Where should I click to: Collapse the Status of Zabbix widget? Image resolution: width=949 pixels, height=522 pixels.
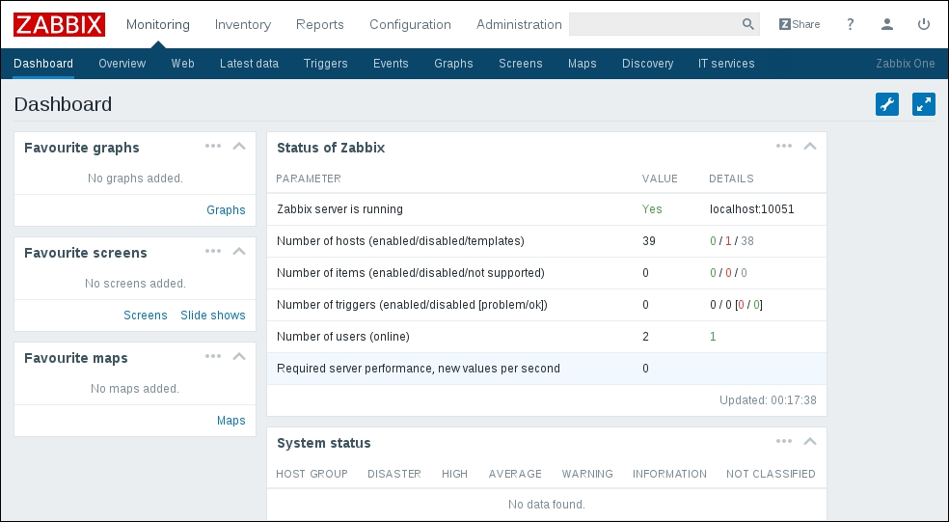(810, 147)
